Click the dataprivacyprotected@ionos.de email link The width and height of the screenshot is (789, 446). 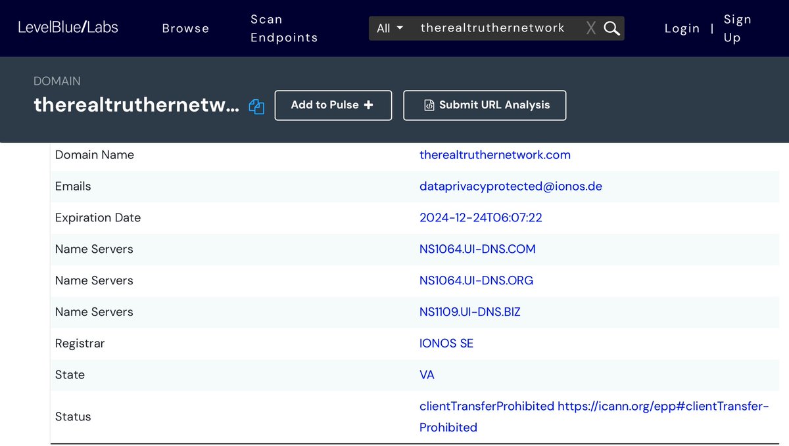(x=510, y=187)
